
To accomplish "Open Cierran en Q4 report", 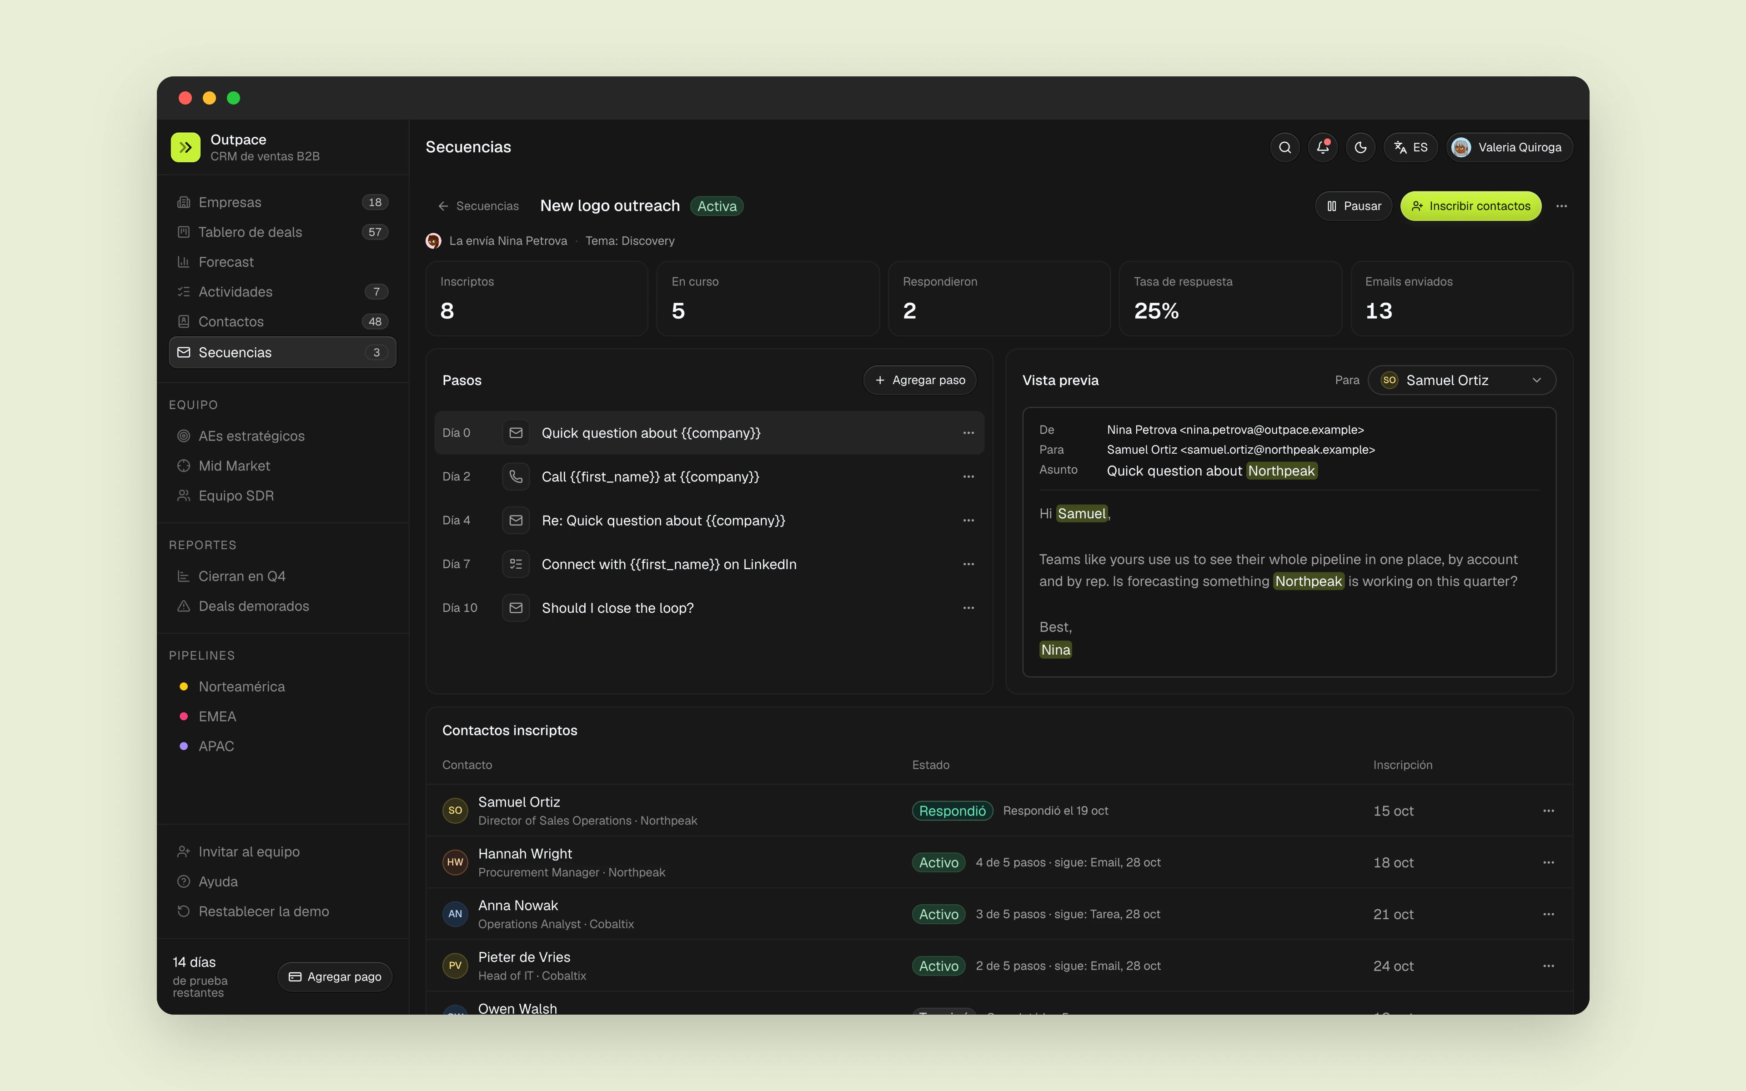I will tap(282, 576).
